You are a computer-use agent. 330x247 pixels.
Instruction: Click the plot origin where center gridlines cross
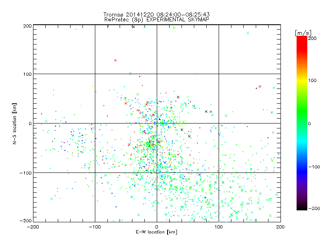pos(157,123)
